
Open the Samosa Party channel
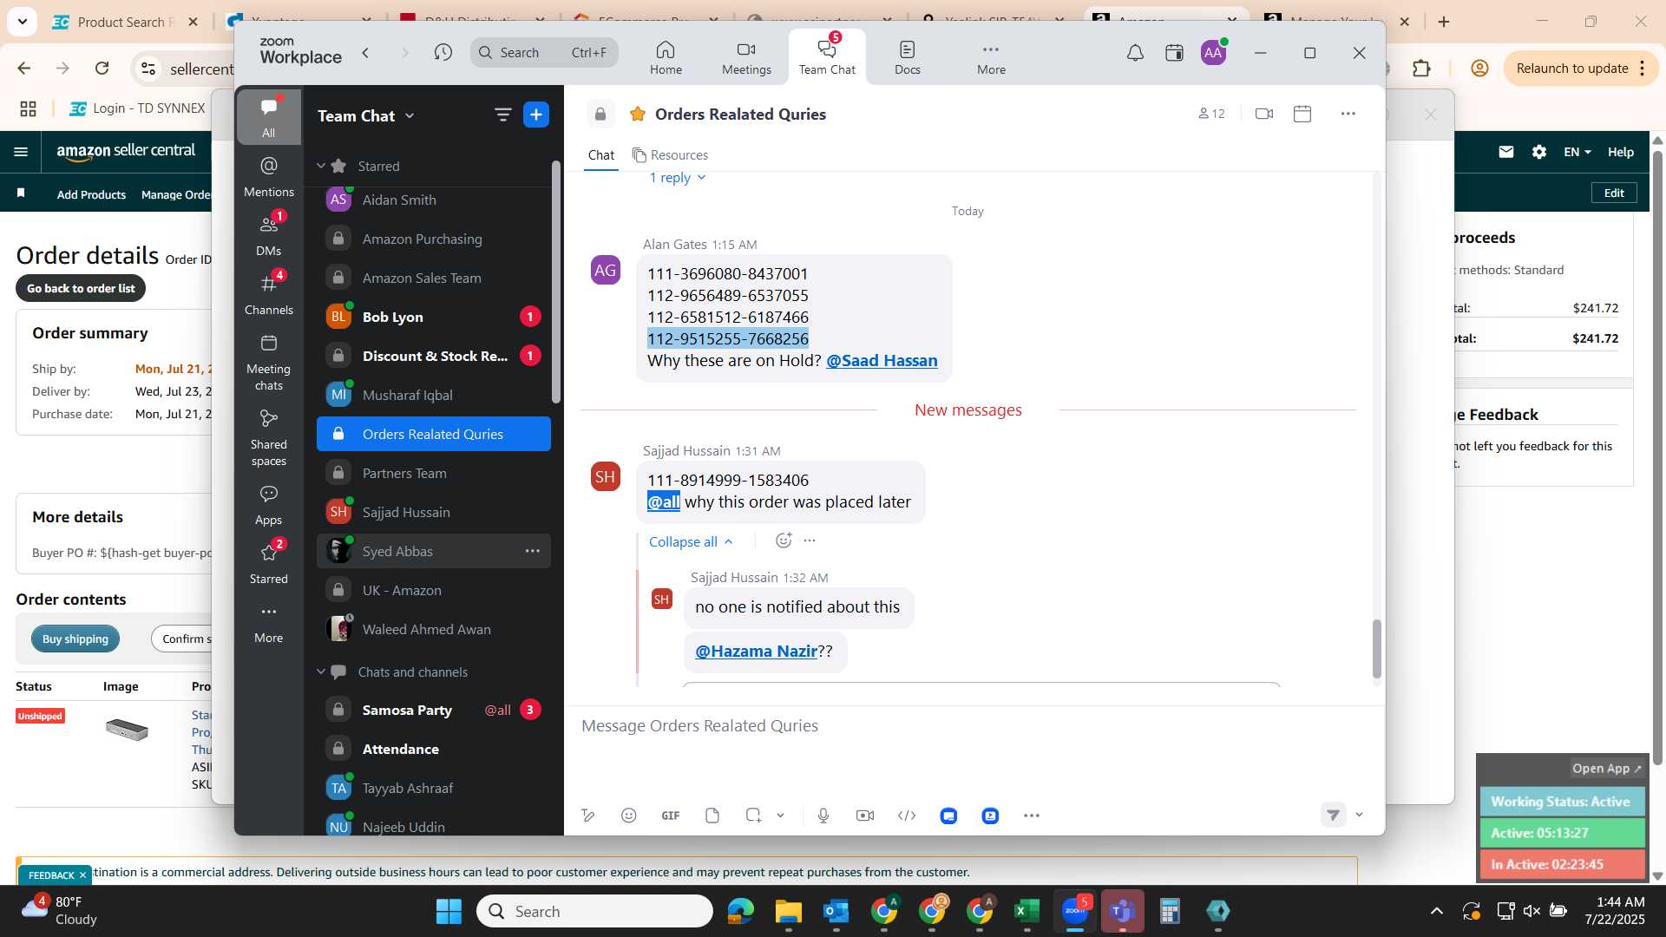point(433,710)
